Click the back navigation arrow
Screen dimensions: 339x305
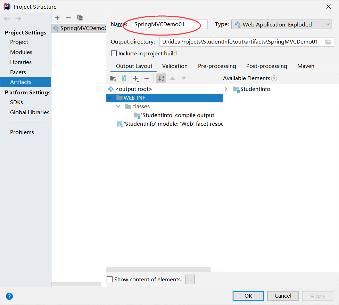(7, 19)
